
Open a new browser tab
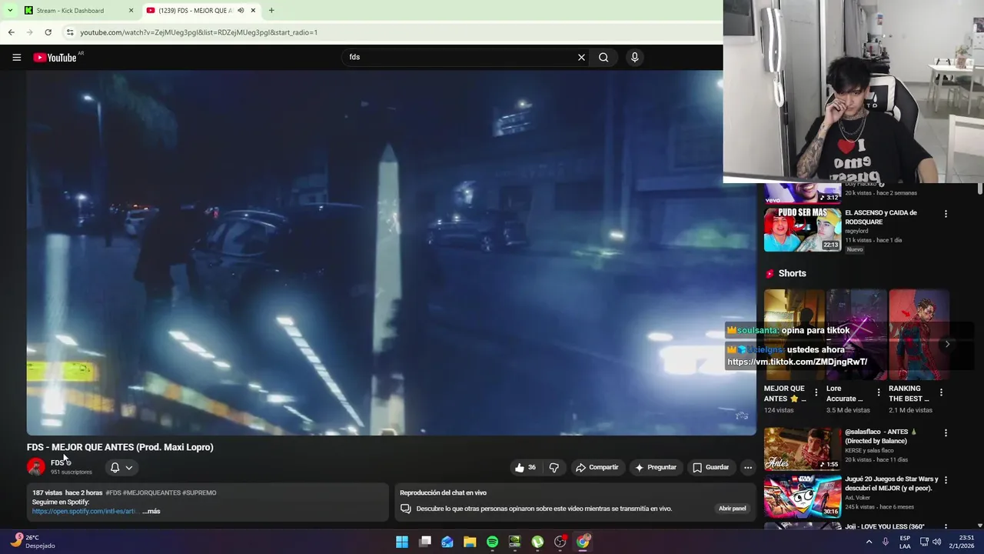271,10
